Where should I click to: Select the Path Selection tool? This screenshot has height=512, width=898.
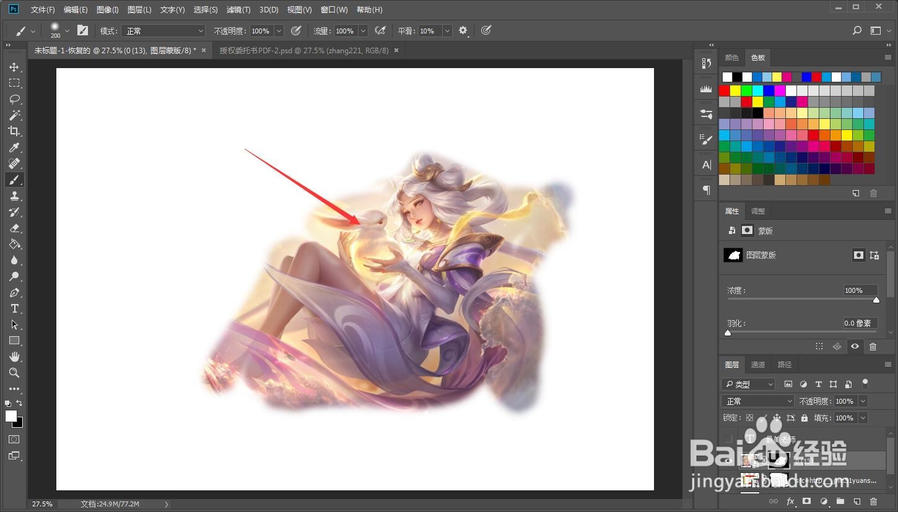(x=14, y=324)
